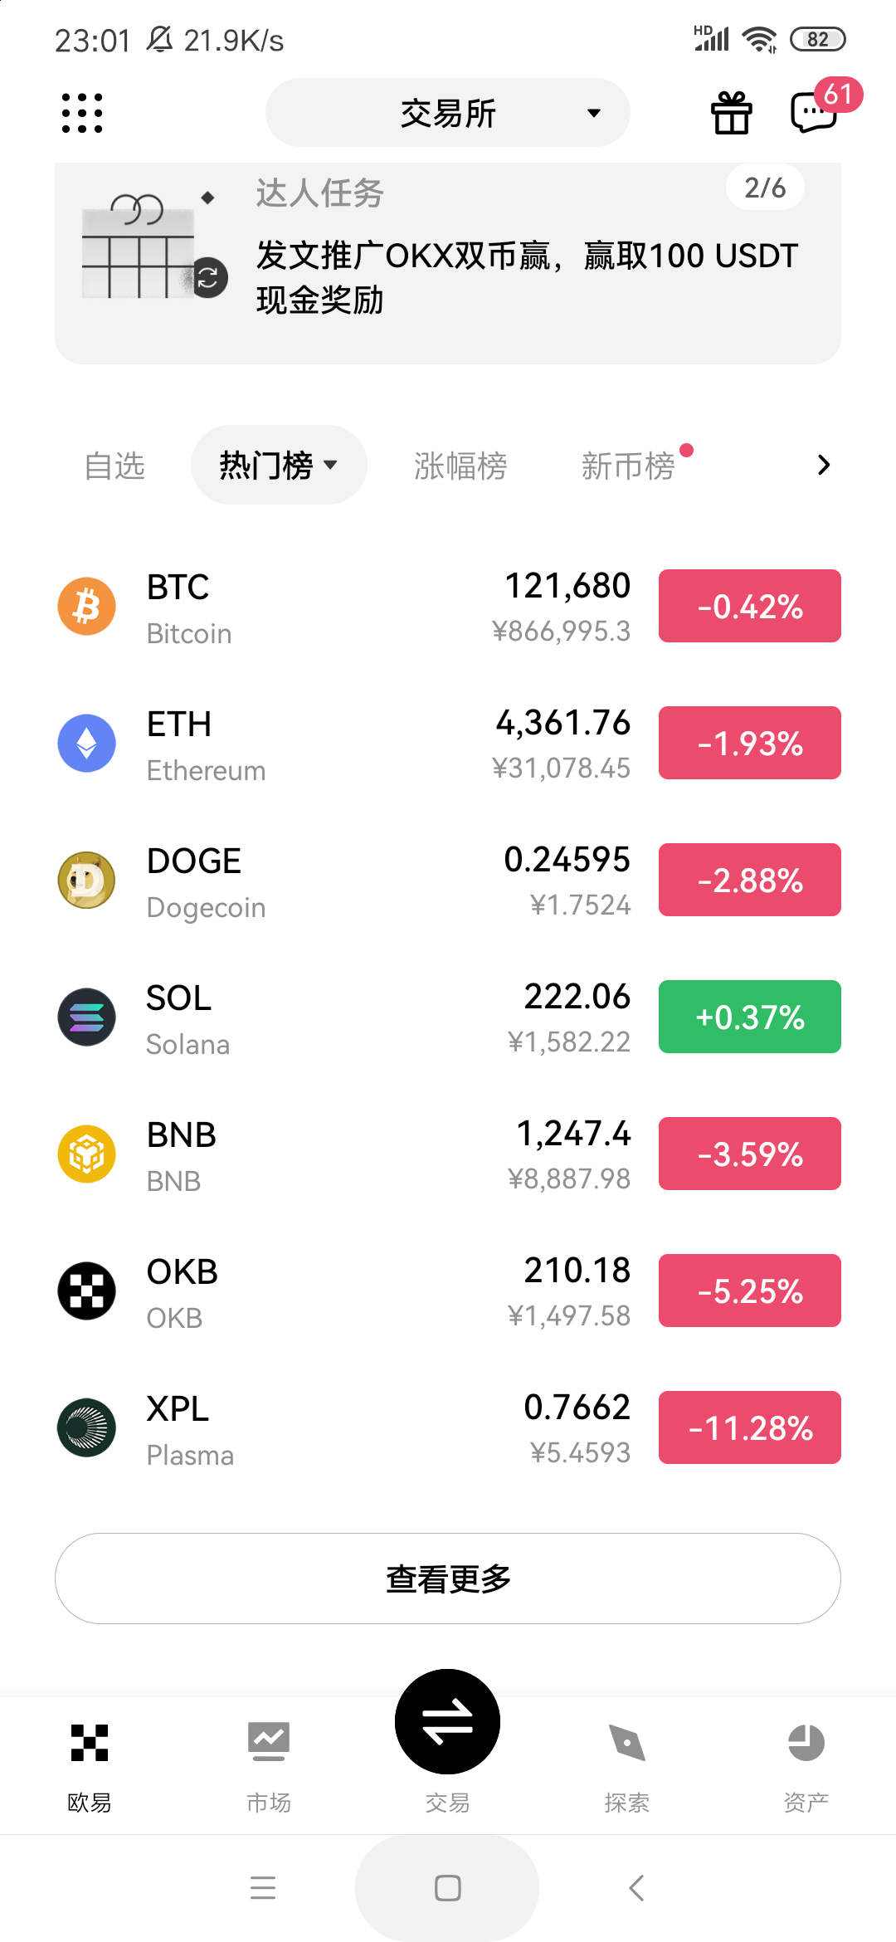Go to 欧易 home tab icon
The height and width of the screenshot is (1942, 896).
[90, 1743]
